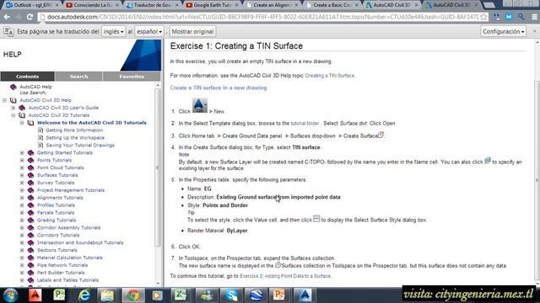Switch to the Search tab
540x303 pixels.
[x=78, y=77]
